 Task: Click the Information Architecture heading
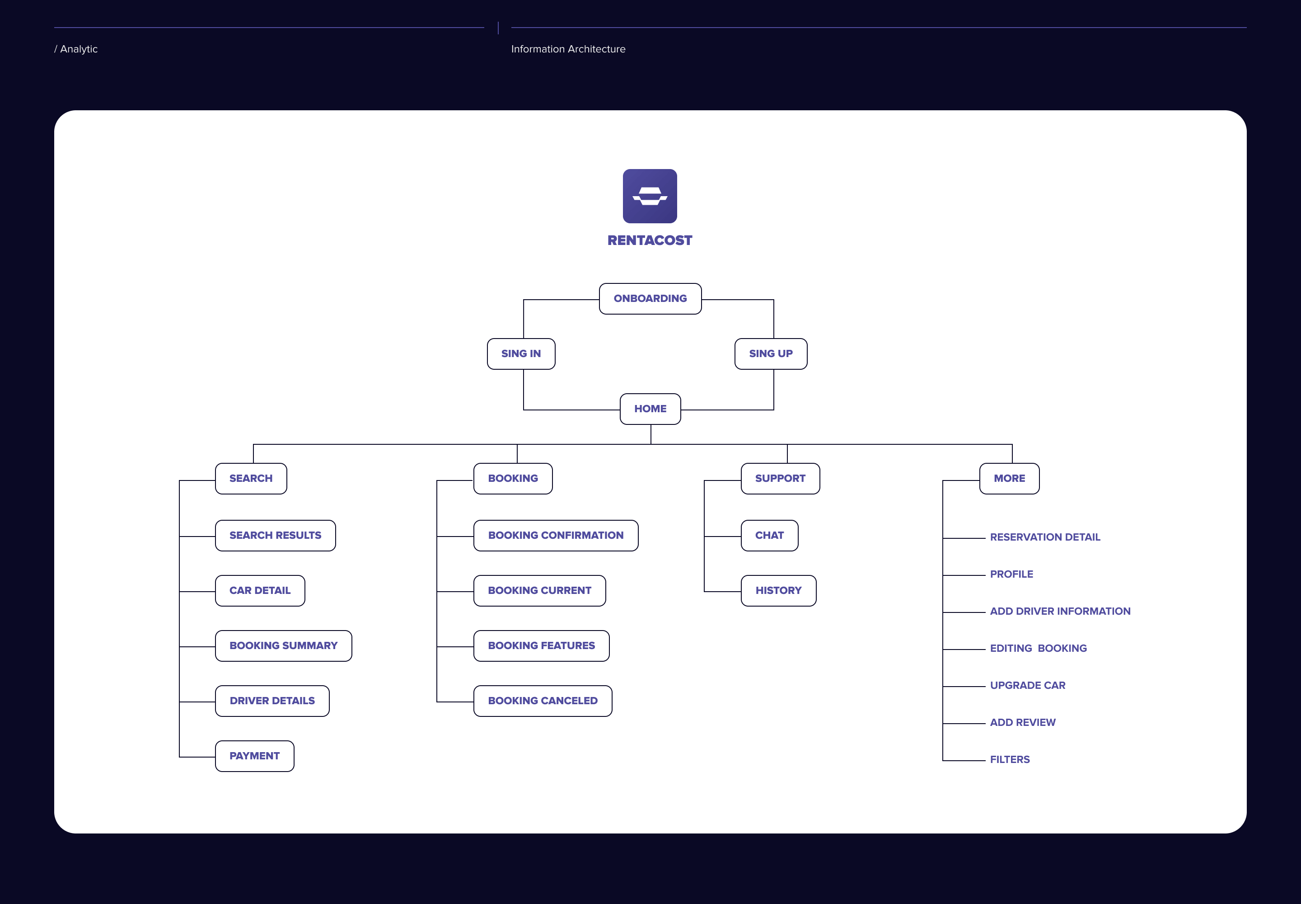click(568, 49)
